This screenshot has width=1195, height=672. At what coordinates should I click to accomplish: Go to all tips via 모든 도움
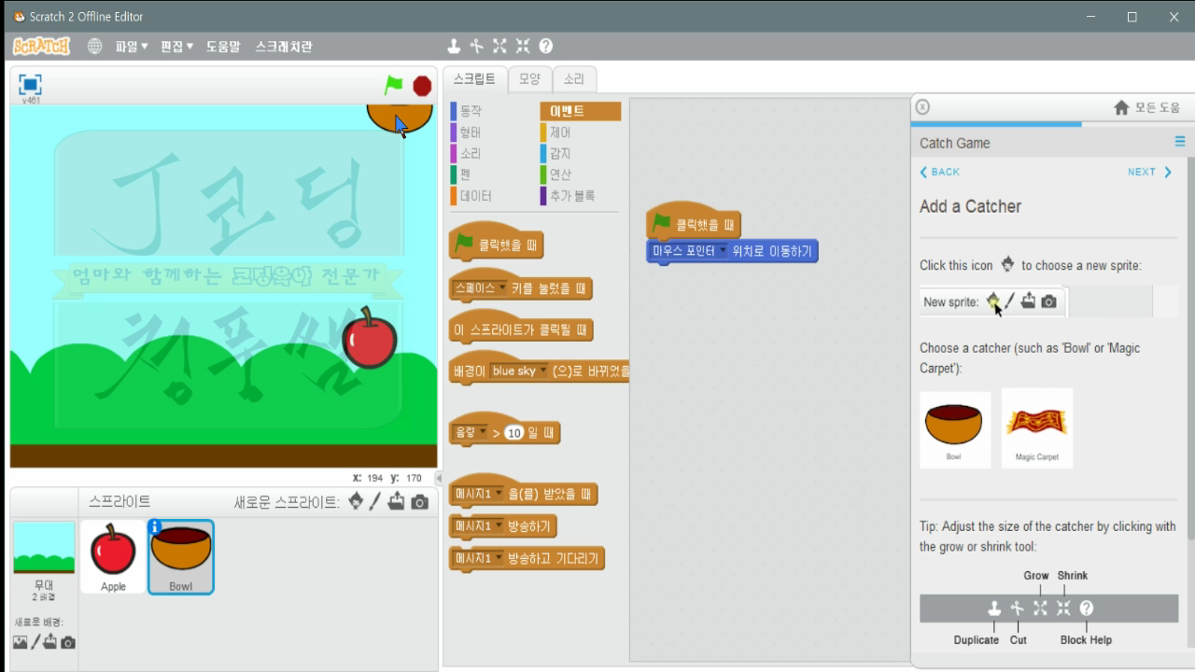1147,107
